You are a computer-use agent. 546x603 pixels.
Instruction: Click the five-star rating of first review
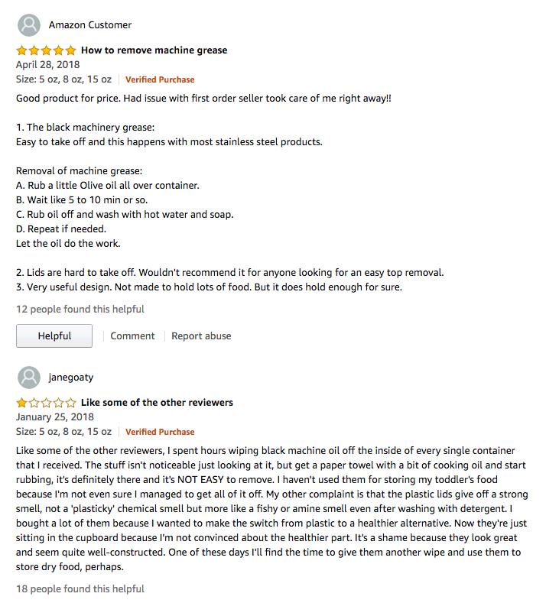click(46, 50)
